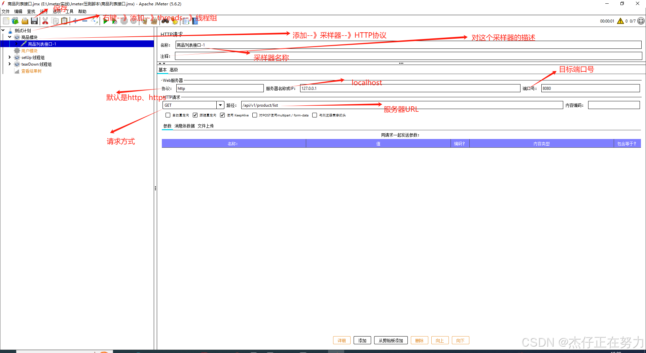This screenshot has width=646, height=353.
Task: Click the 注释 comment field
Action: pos(408,56)
